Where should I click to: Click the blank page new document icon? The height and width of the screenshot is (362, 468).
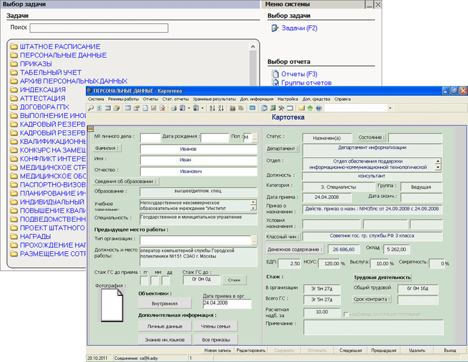coord(145,108)
